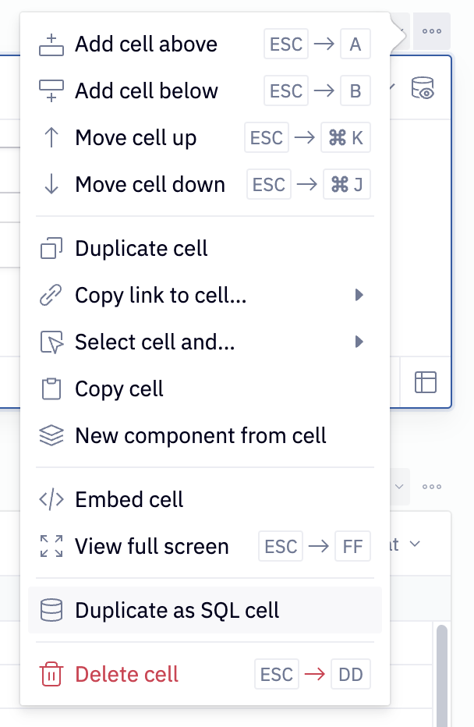Open the dropdown chevron beside lower cell menu
The width and height of the screenshot is (474, 727).
point(400,487)
